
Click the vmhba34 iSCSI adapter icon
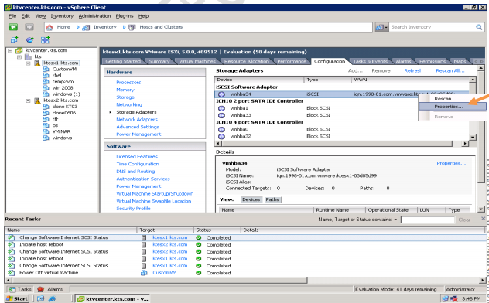click(221, 94)
